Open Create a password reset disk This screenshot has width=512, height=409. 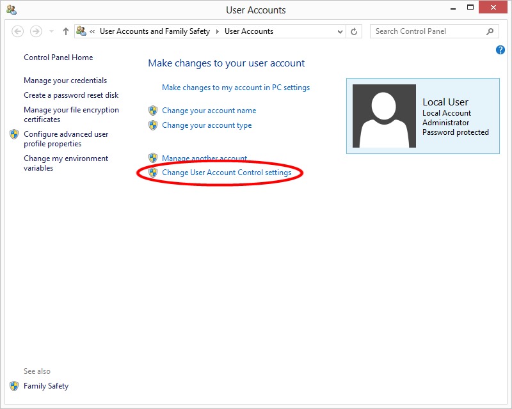point(71,95)
